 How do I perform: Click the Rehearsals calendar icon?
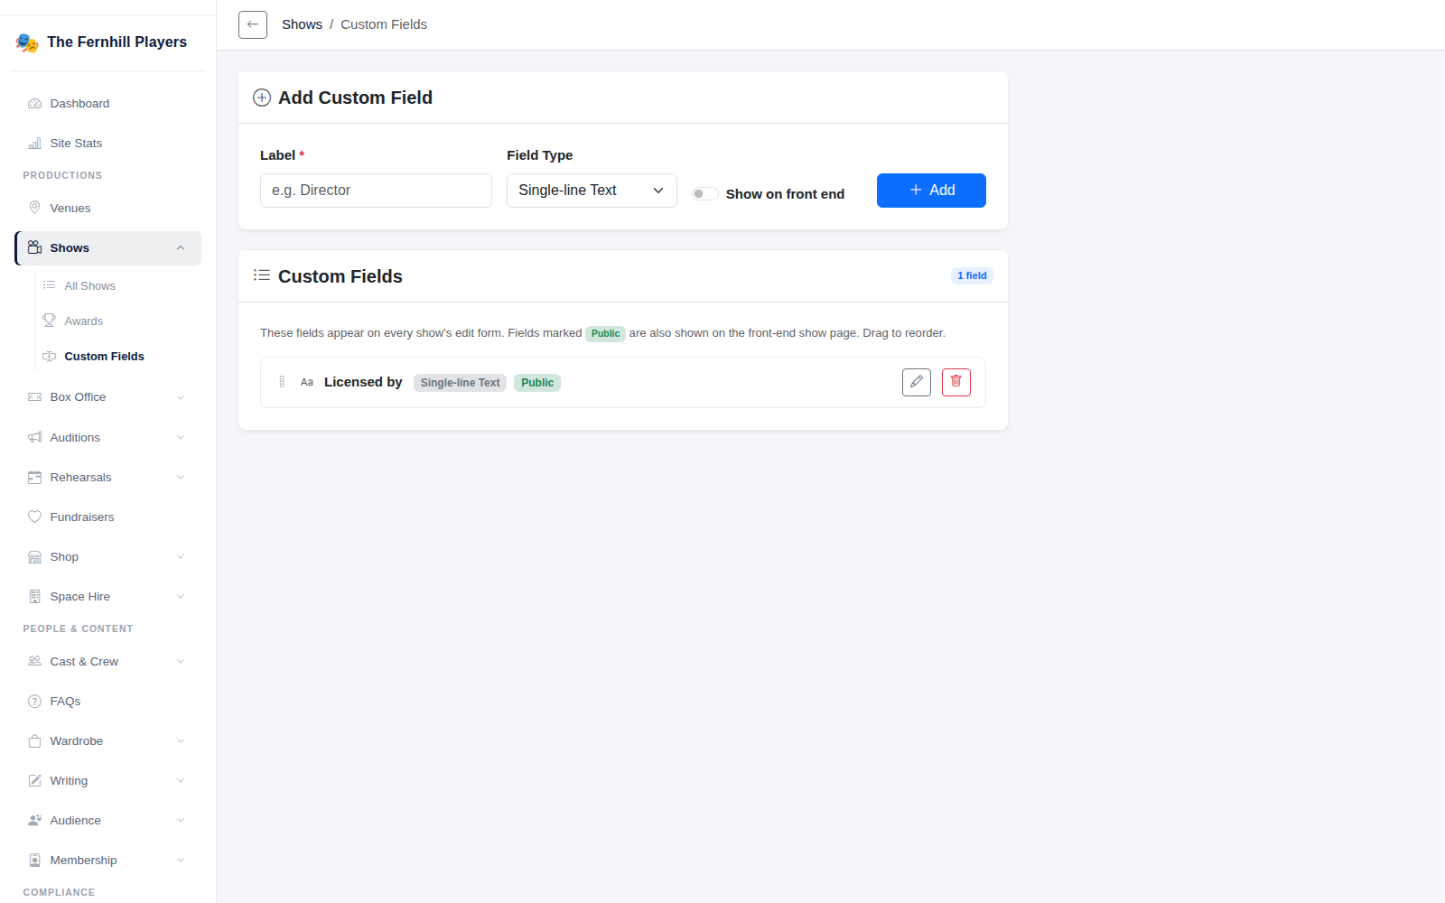point(34,477)
